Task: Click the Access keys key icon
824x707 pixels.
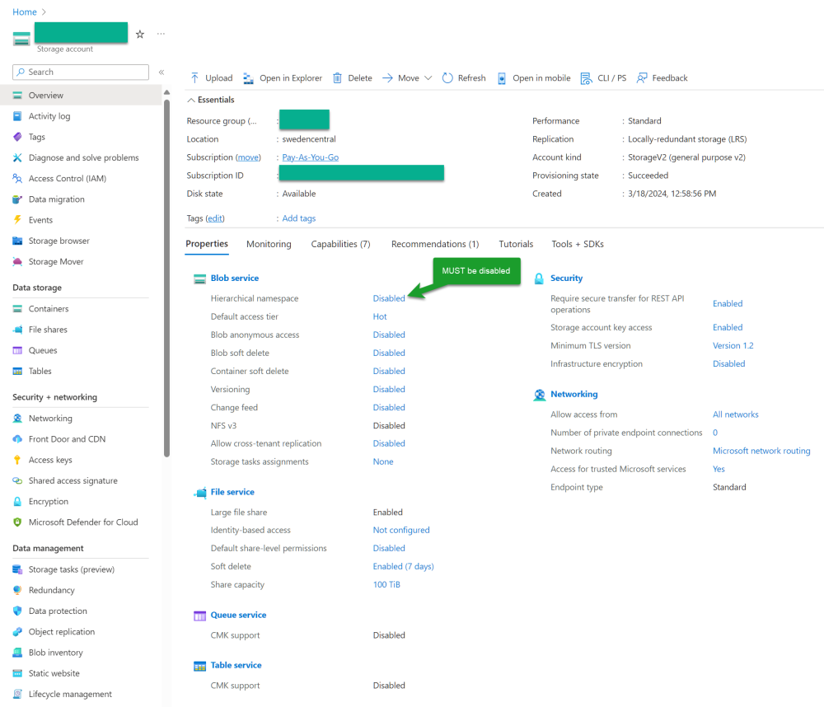Action: [x=17, y=460]
